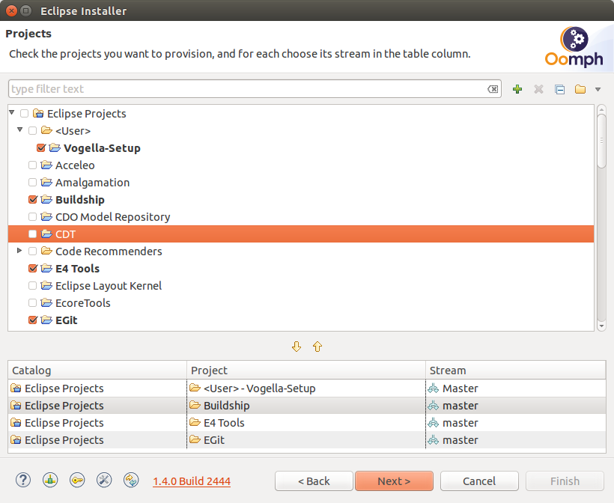This screenshot has height=503, width=614.
Task: Click the collapse all icon
Action: pyautogui.click(x=559, y=89)
